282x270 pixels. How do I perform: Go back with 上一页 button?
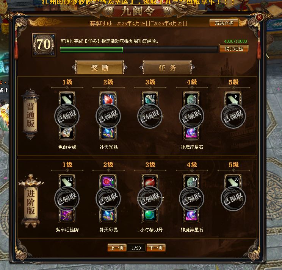click(117, 248)
